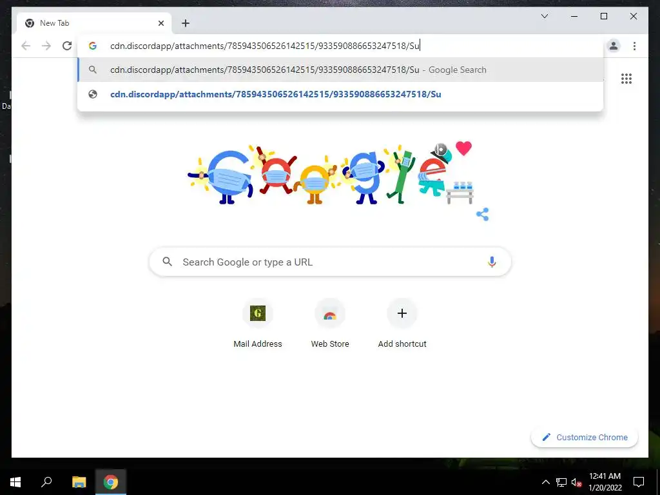Open Windows taskbar search
This screenshot has width=660, height=495.
pos(46,482)
